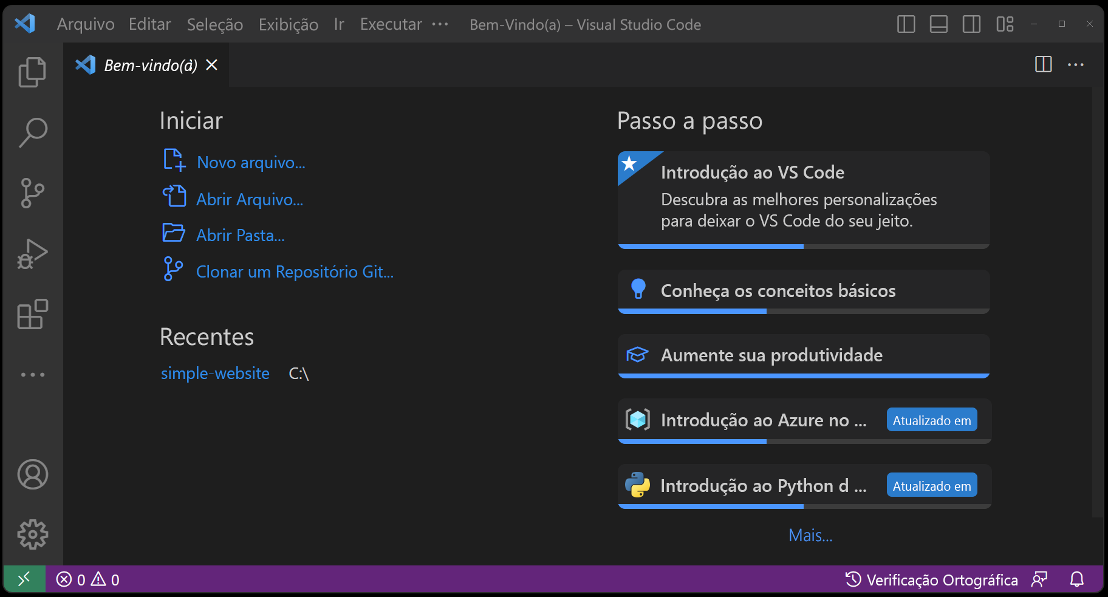Open the Manage settings gear
The height and width of the screenshot is (597, 1108).
[32, 534]
